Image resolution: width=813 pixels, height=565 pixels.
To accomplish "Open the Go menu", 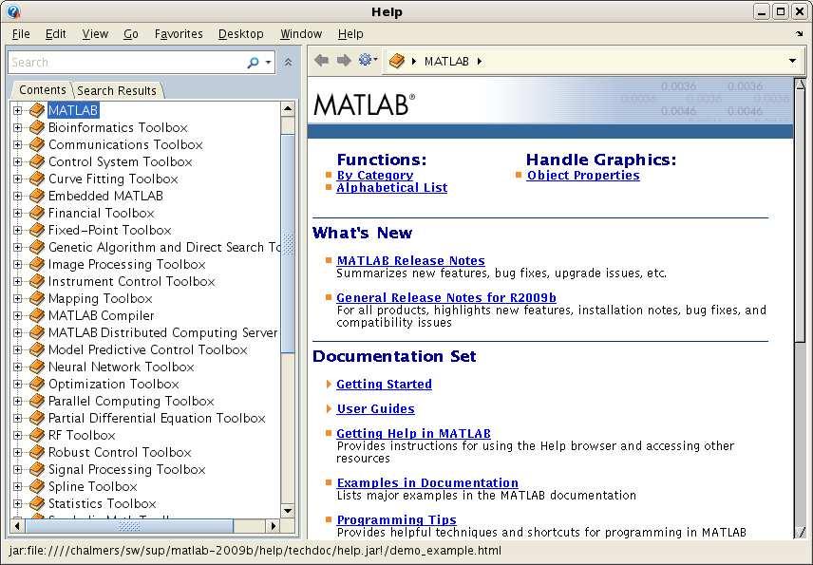I will [x=131, y=34].
